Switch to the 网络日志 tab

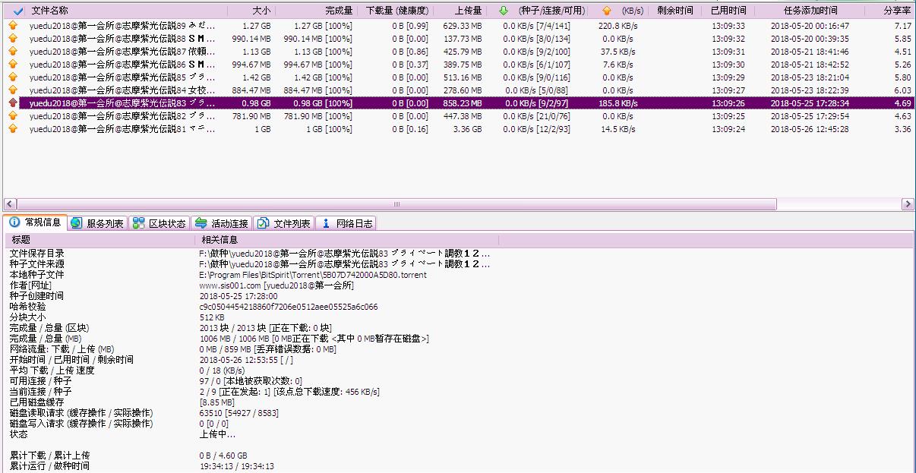click(x=346, y=223)
